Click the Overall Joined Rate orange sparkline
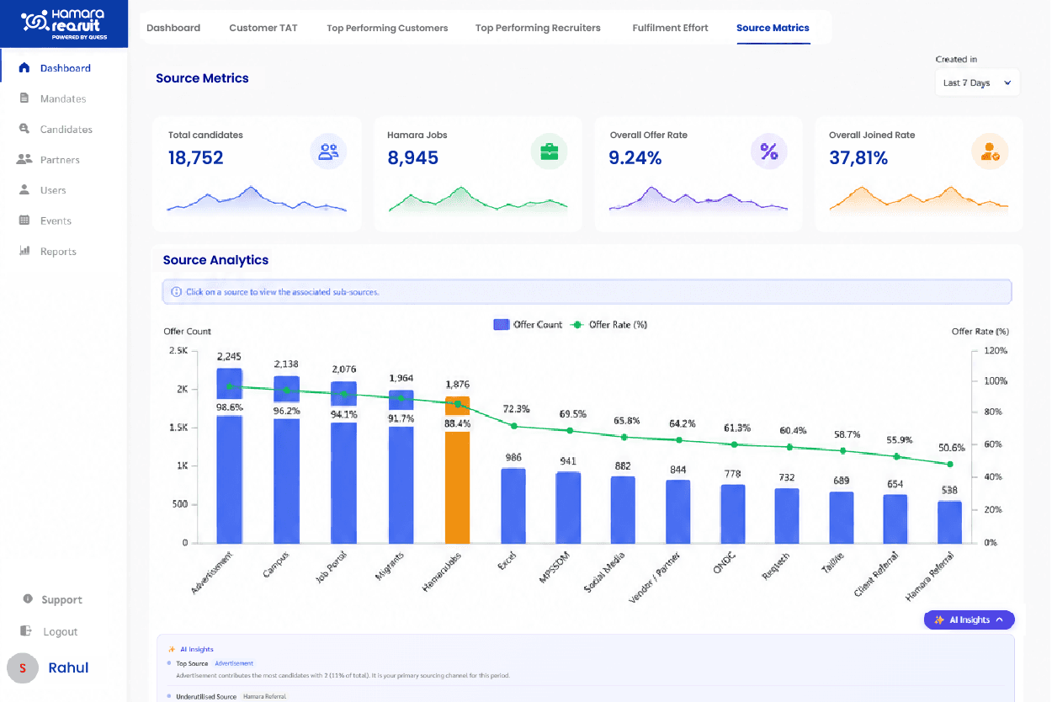Image resolution: width=1052 pixels, height=702 pixels. [x=918, y=199]
